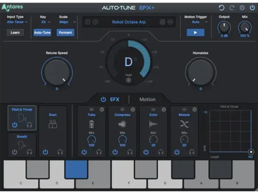The height and width of the screenshot is (194, 258).
Task: Click the random preset dice icon
Action: (162, 22)
